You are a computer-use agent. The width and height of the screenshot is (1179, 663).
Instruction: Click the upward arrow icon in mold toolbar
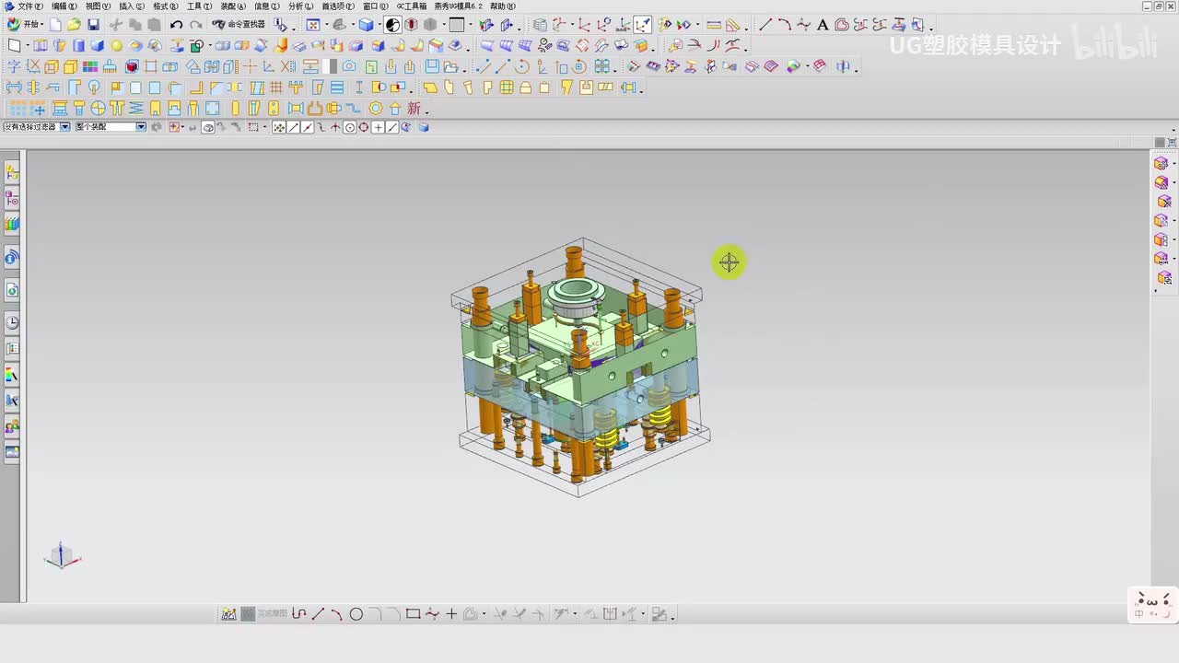(x=395, y=109)
